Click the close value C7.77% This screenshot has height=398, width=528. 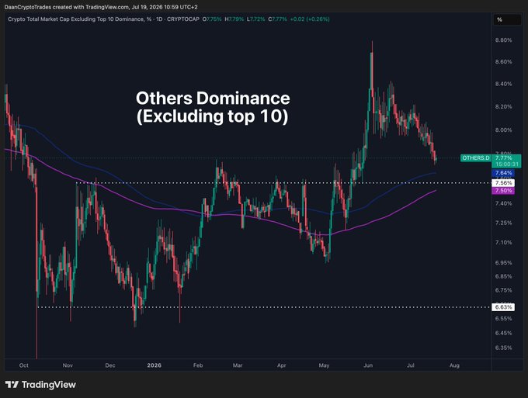coord(277,19)
